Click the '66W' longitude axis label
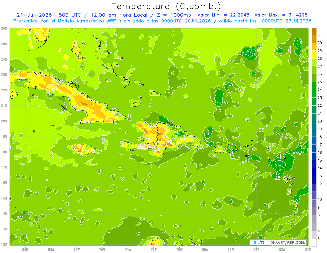Image resolution: width=327 pixels, height=253 pixels. tap(231, 249)
